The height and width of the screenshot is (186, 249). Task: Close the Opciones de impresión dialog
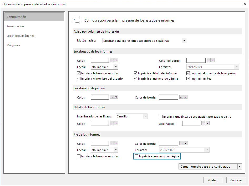[245, 4]
